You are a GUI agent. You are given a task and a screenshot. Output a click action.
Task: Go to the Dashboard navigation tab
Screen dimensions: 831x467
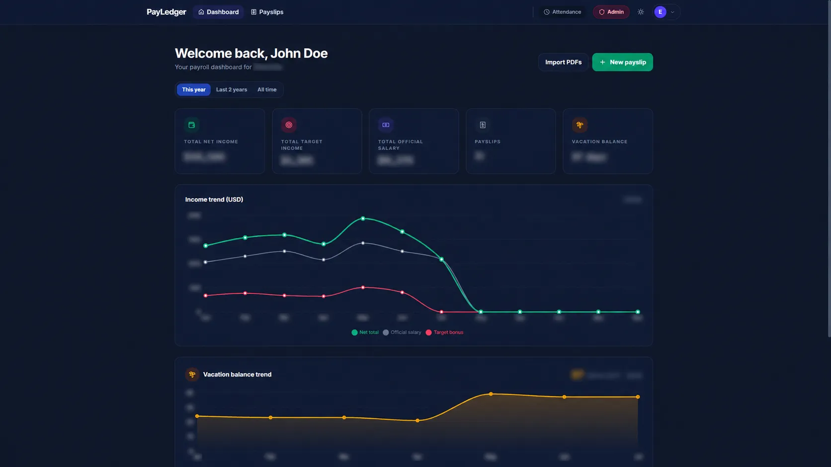pyautogui.click(x=218, y=12)
